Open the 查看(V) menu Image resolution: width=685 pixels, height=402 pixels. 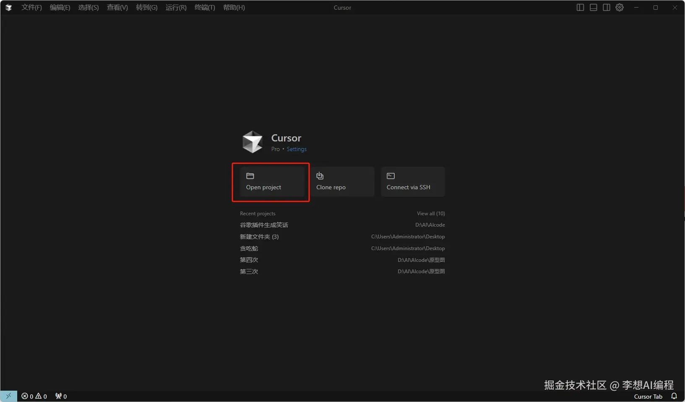tap(117, 8)
